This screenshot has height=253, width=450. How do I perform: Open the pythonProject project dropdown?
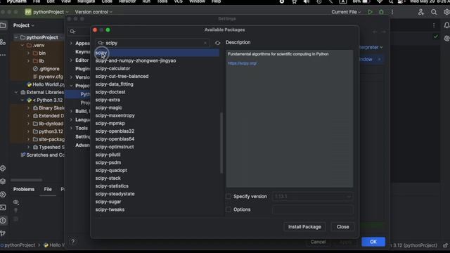click(47, 12)
